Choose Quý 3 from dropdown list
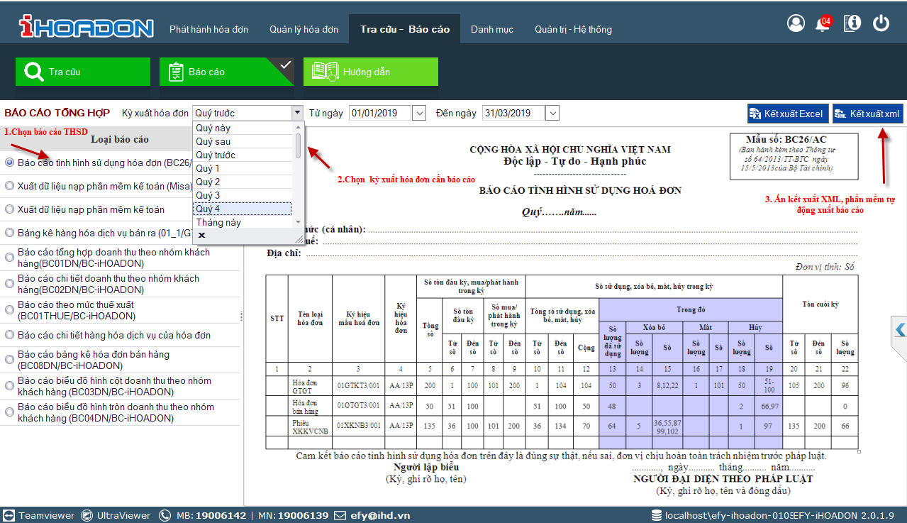The image size is (907, 523). 243,196
